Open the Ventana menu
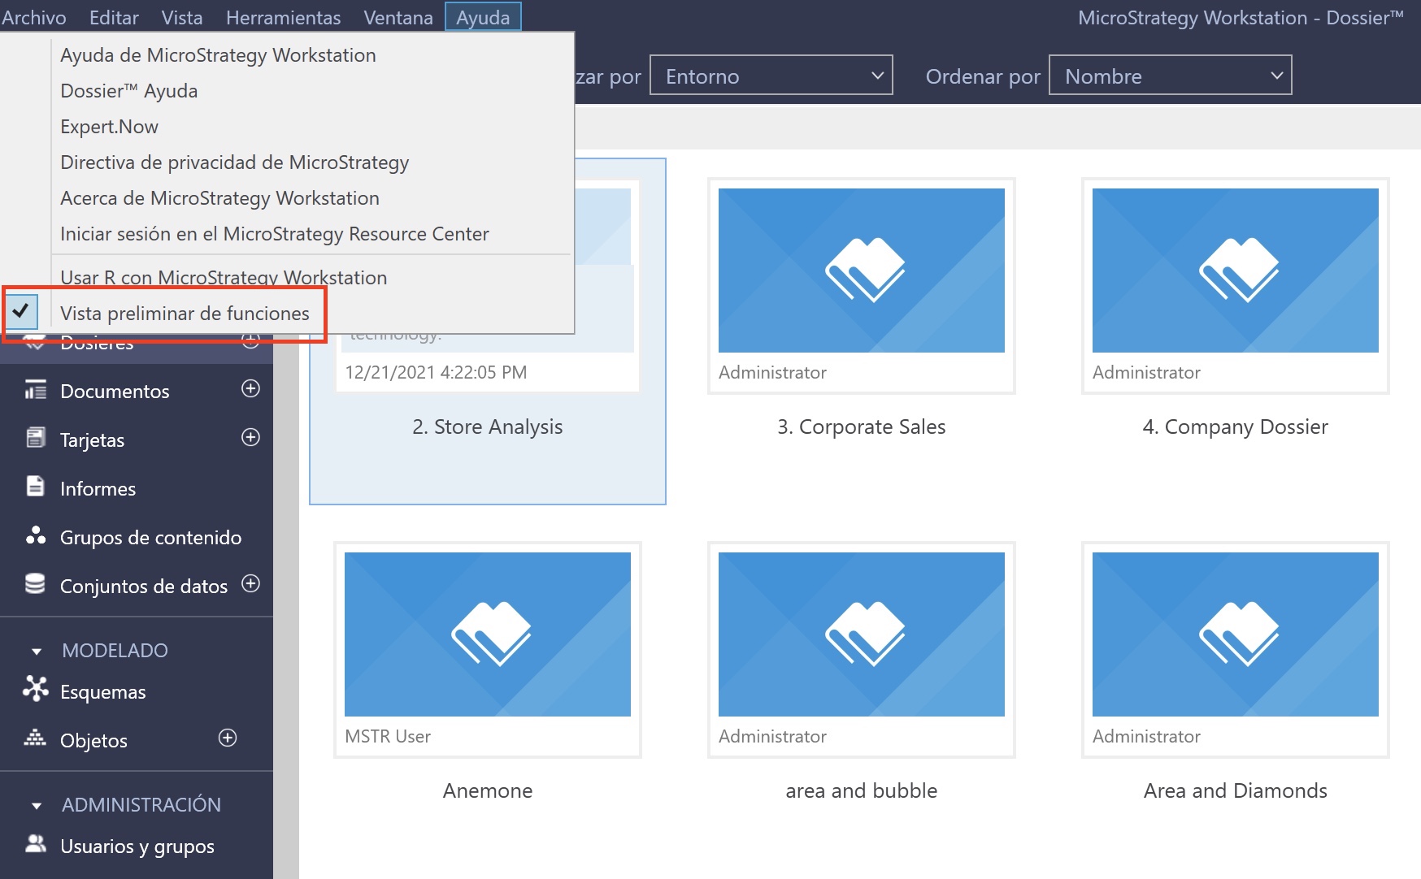The width and height of the screenshot is (1421, 879). (398, 17)
